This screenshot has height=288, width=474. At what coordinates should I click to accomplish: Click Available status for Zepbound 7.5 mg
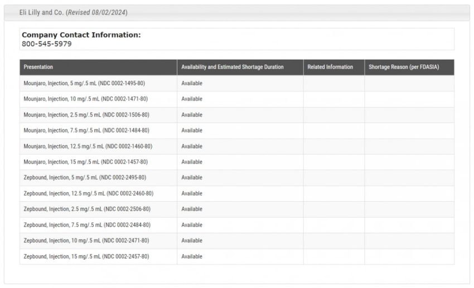pyautogui.click(x=192, y=225)
